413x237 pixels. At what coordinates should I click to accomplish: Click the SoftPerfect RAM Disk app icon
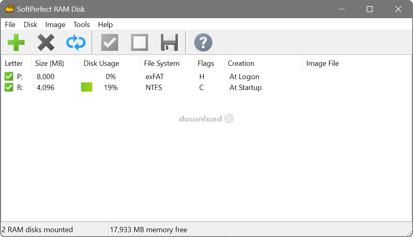click(x=10, y=9)
